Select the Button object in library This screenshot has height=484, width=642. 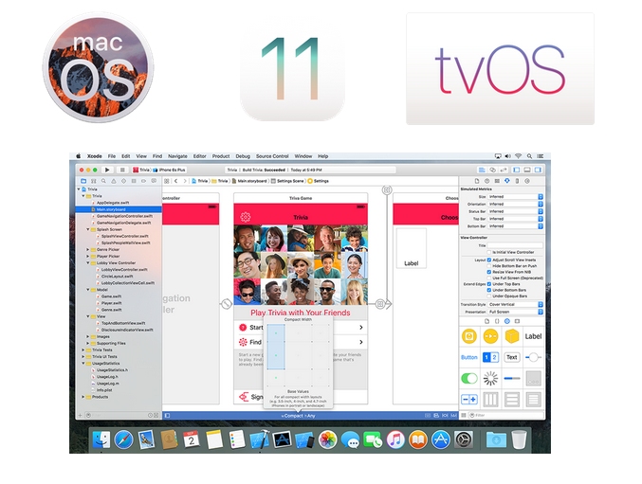coord(469,357)
